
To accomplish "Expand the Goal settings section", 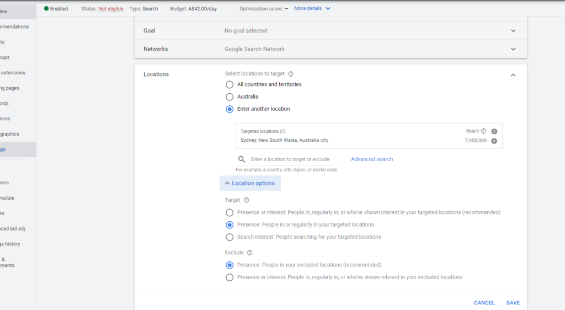I will 513,31.
